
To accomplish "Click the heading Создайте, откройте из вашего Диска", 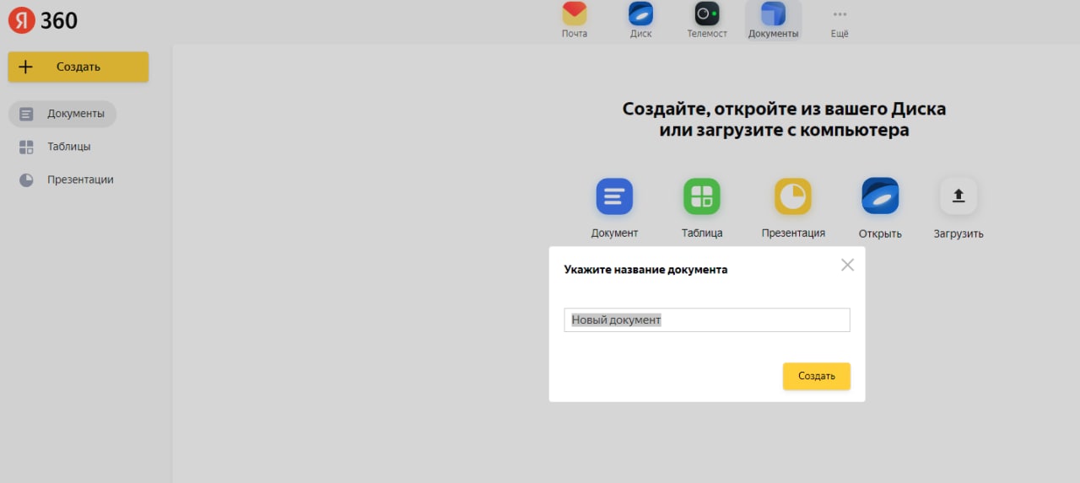I will [x=784, y=110].
